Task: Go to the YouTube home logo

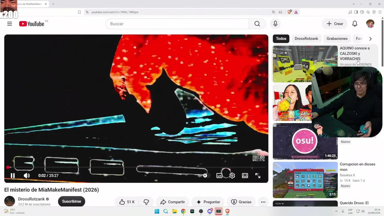Action: 31,24
